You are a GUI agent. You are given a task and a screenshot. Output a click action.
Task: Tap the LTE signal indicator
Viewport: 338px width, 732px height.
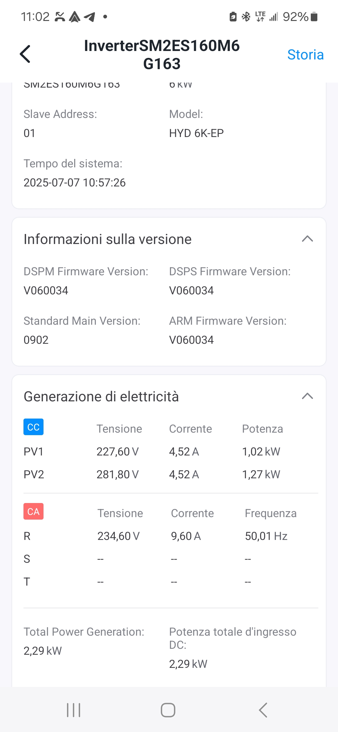[260, 17]
